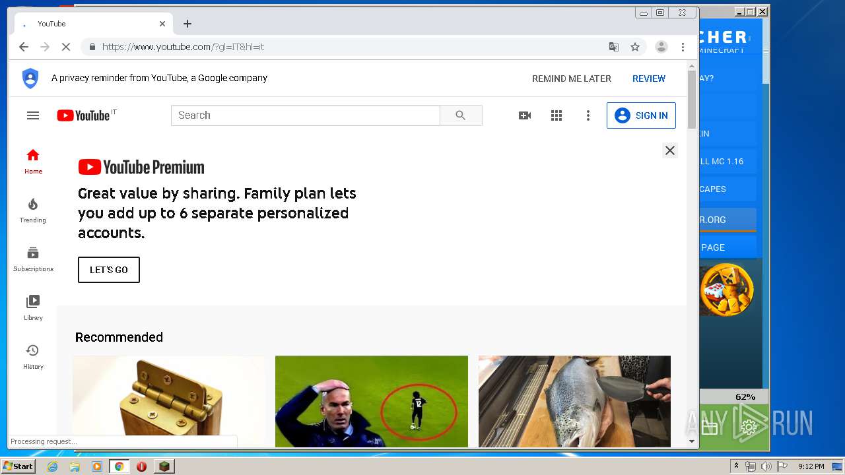Bookmark this page with the star icon
This screenshot has width=845, height=475.
[635, 47]
